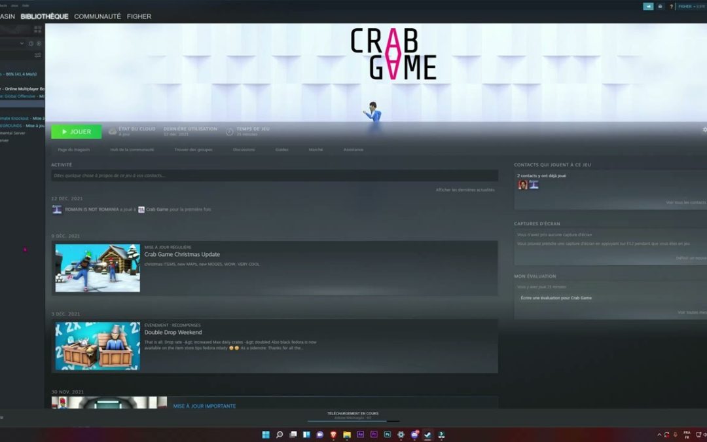Click the FRA language indicator in system tray
707x442 pixels.
tap(687, 435)
